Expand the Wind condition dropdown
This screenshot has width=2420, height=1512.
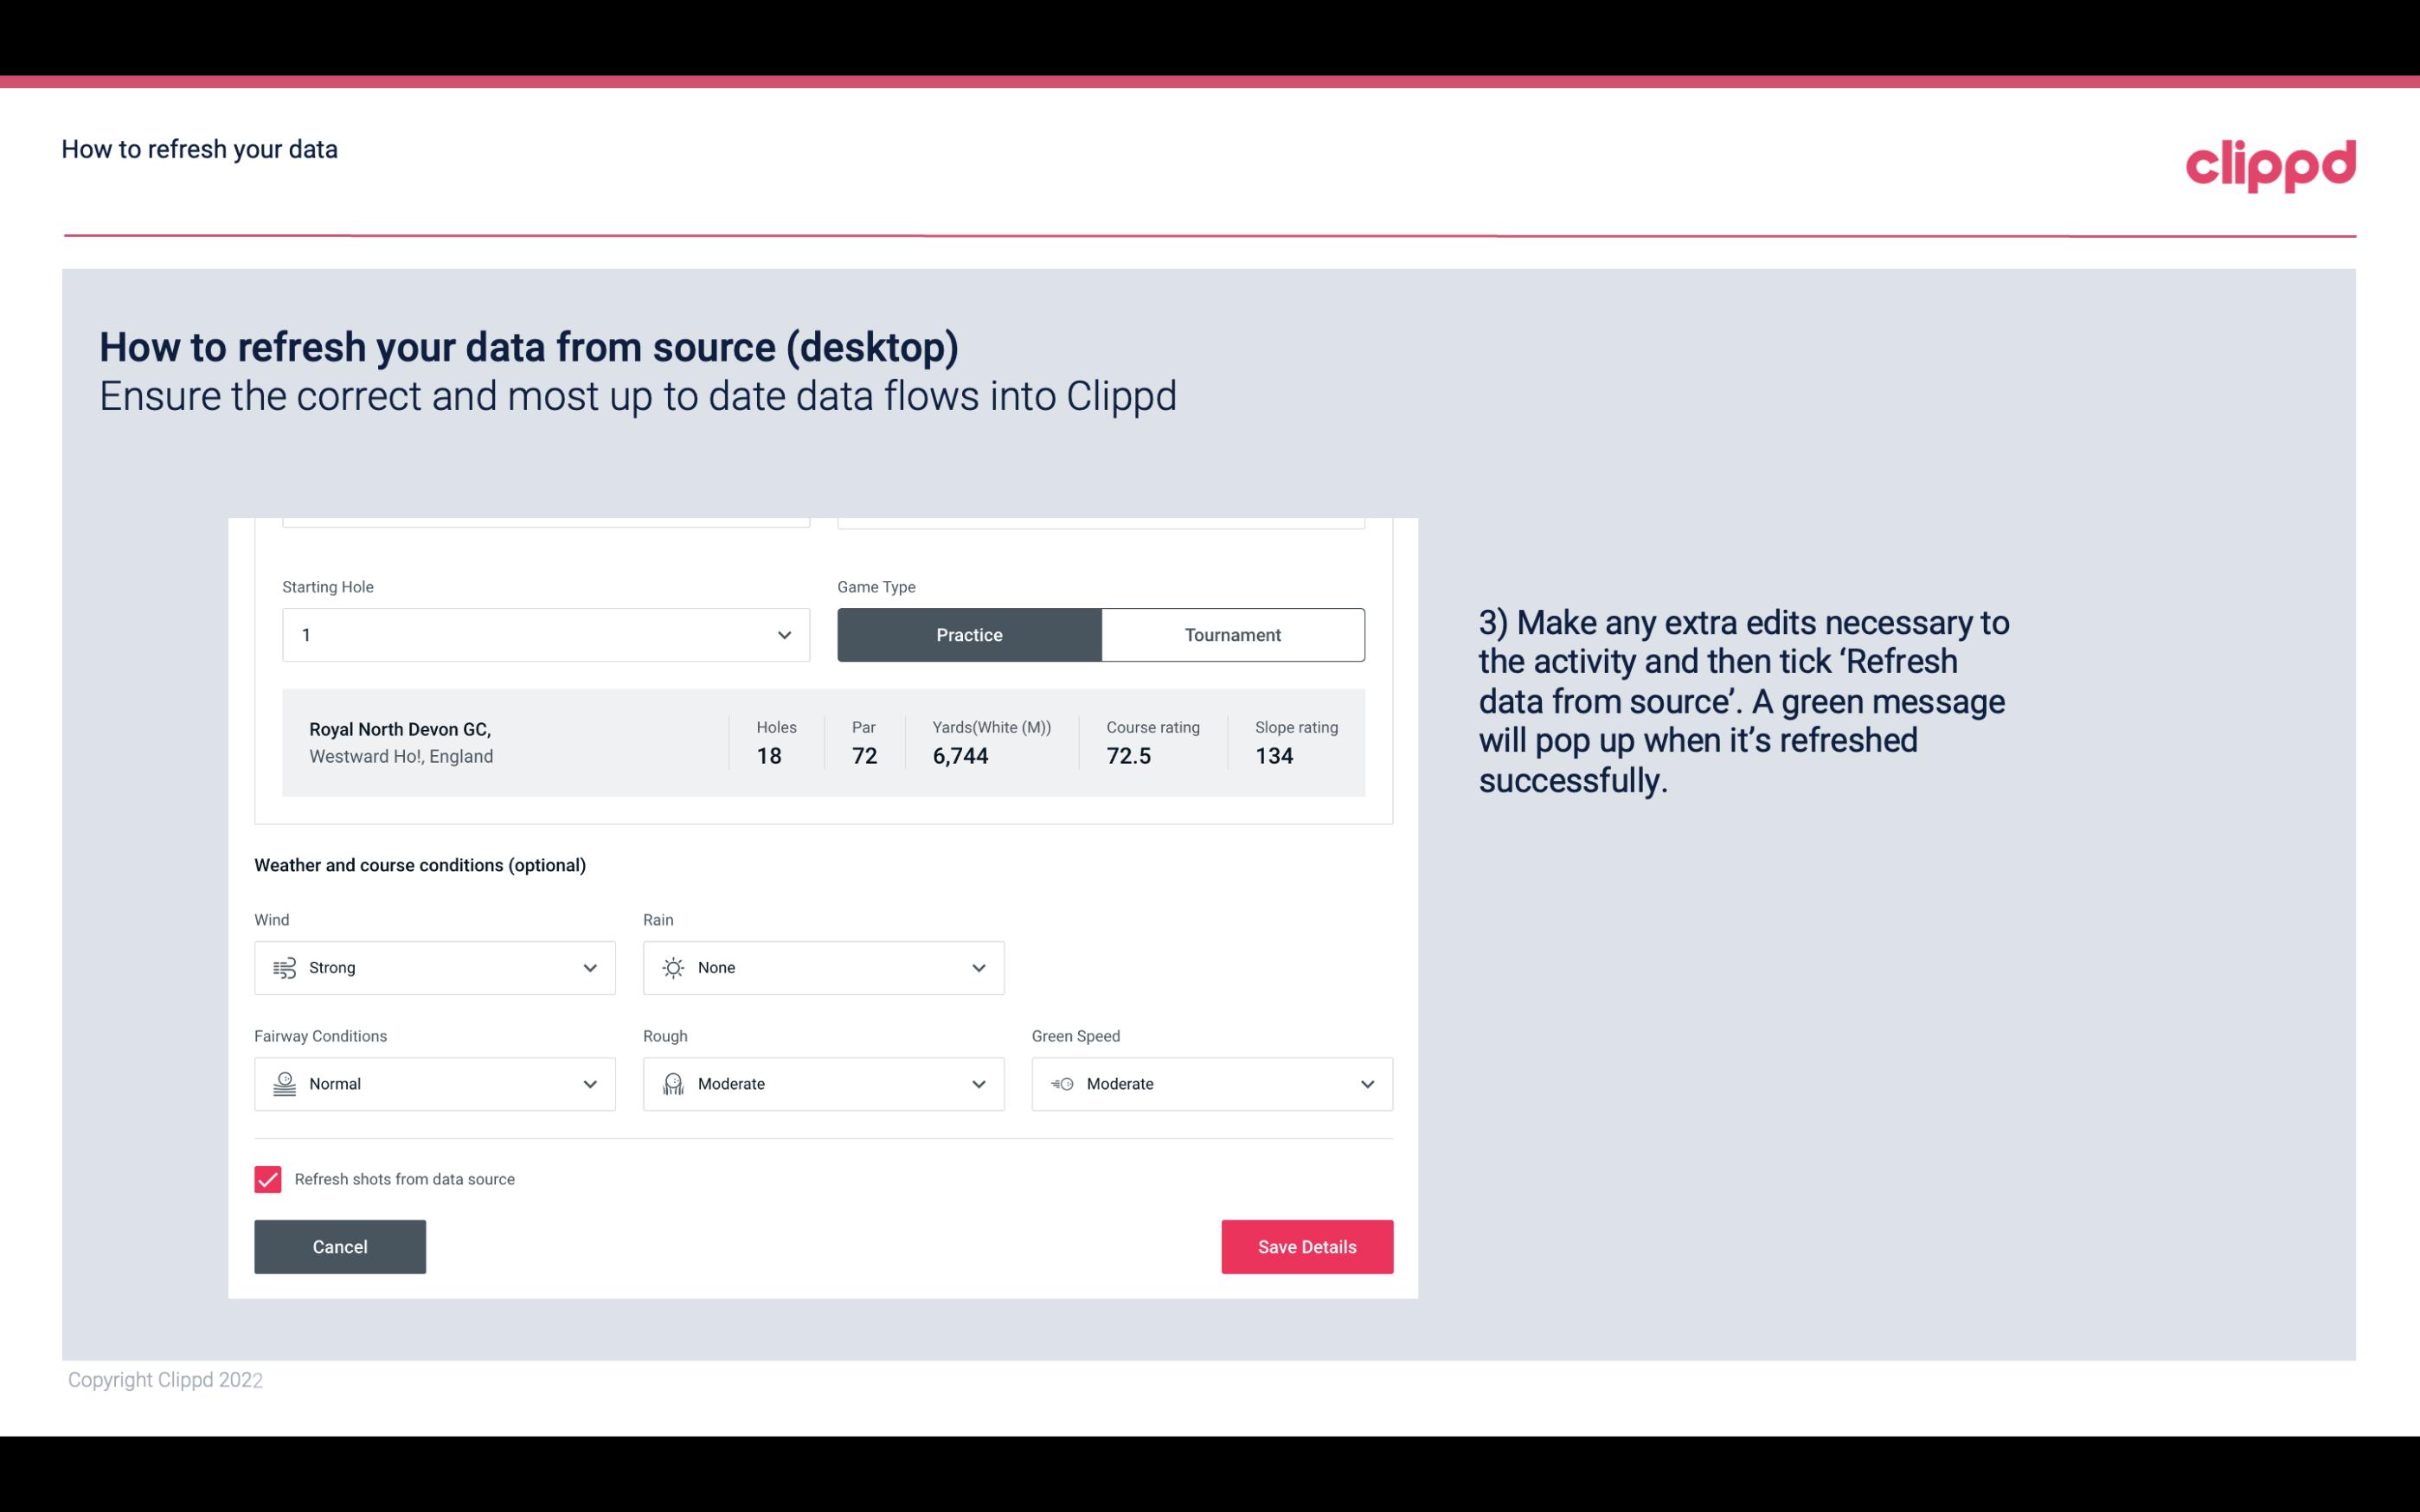589,967
